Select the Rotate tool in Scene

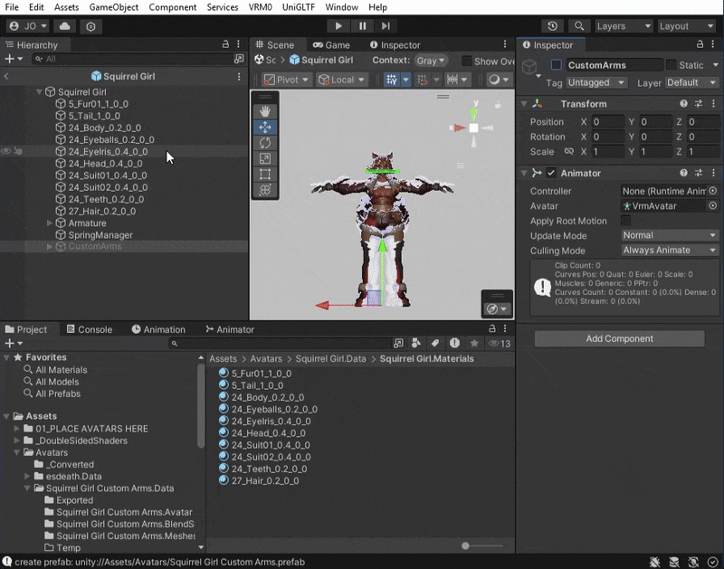coord(265,143)
